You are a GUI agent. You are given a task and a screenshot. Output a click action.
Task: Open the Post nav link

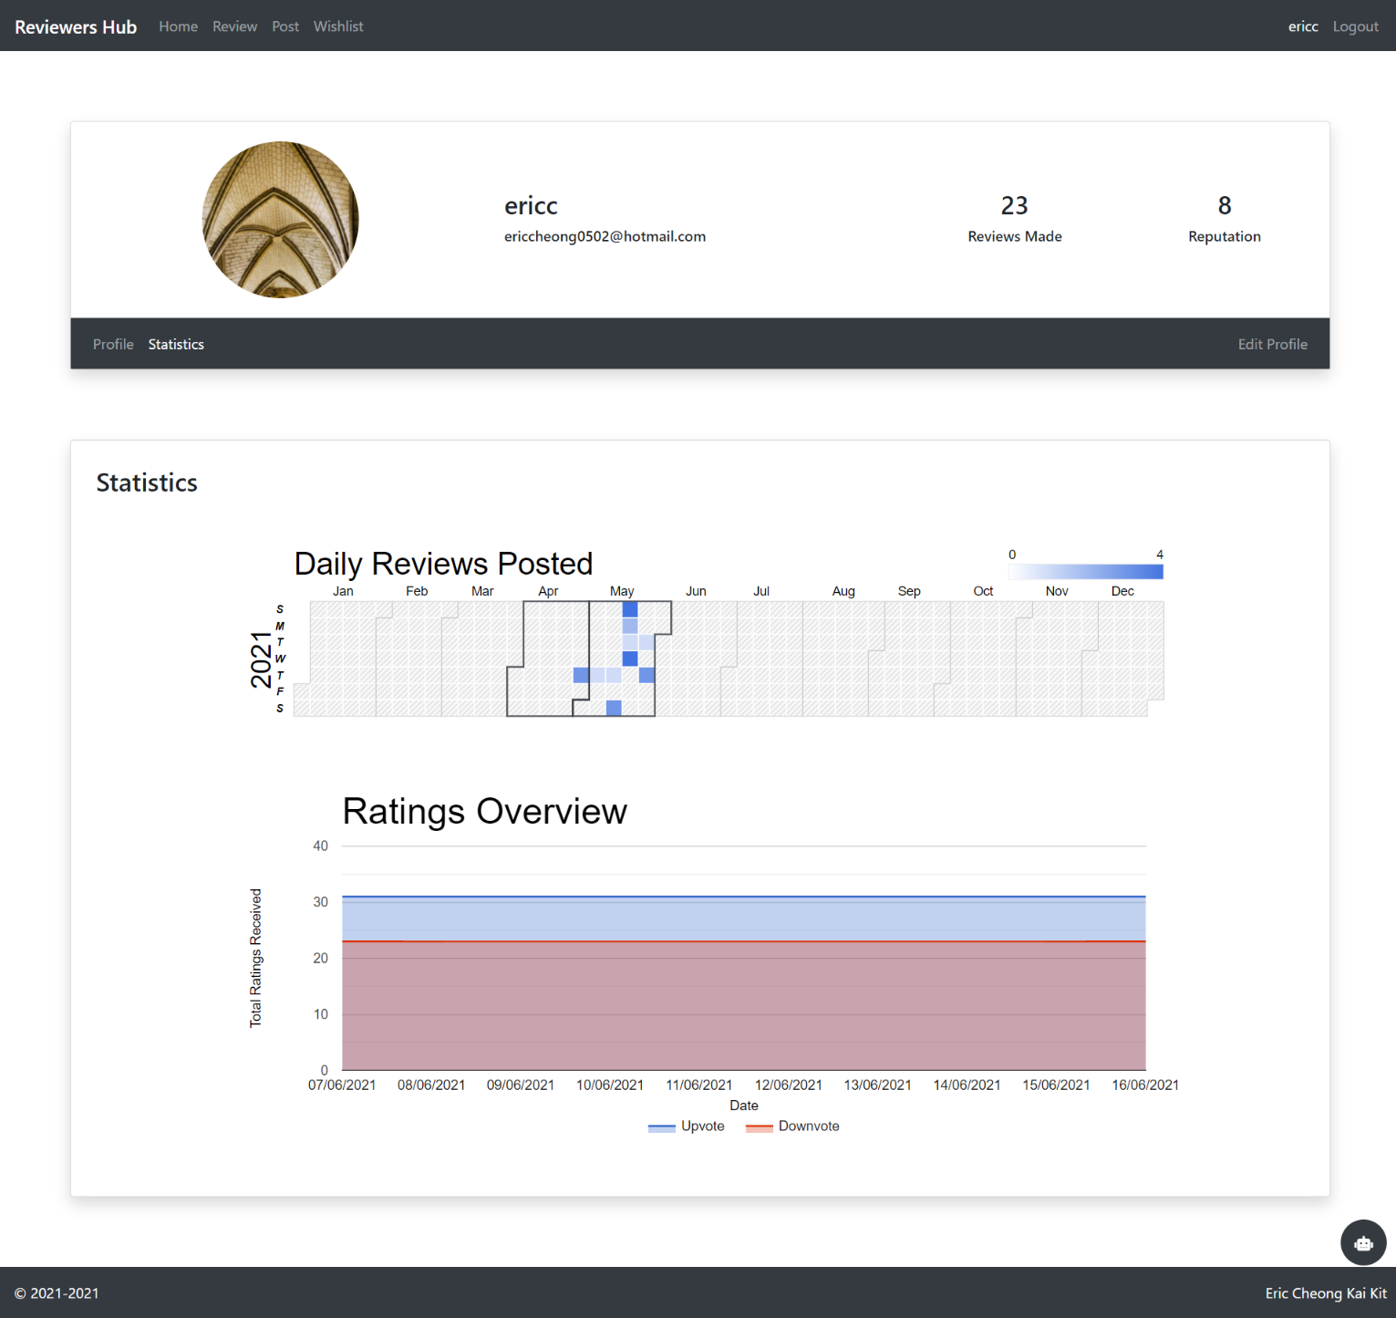(x=285, y=26)
